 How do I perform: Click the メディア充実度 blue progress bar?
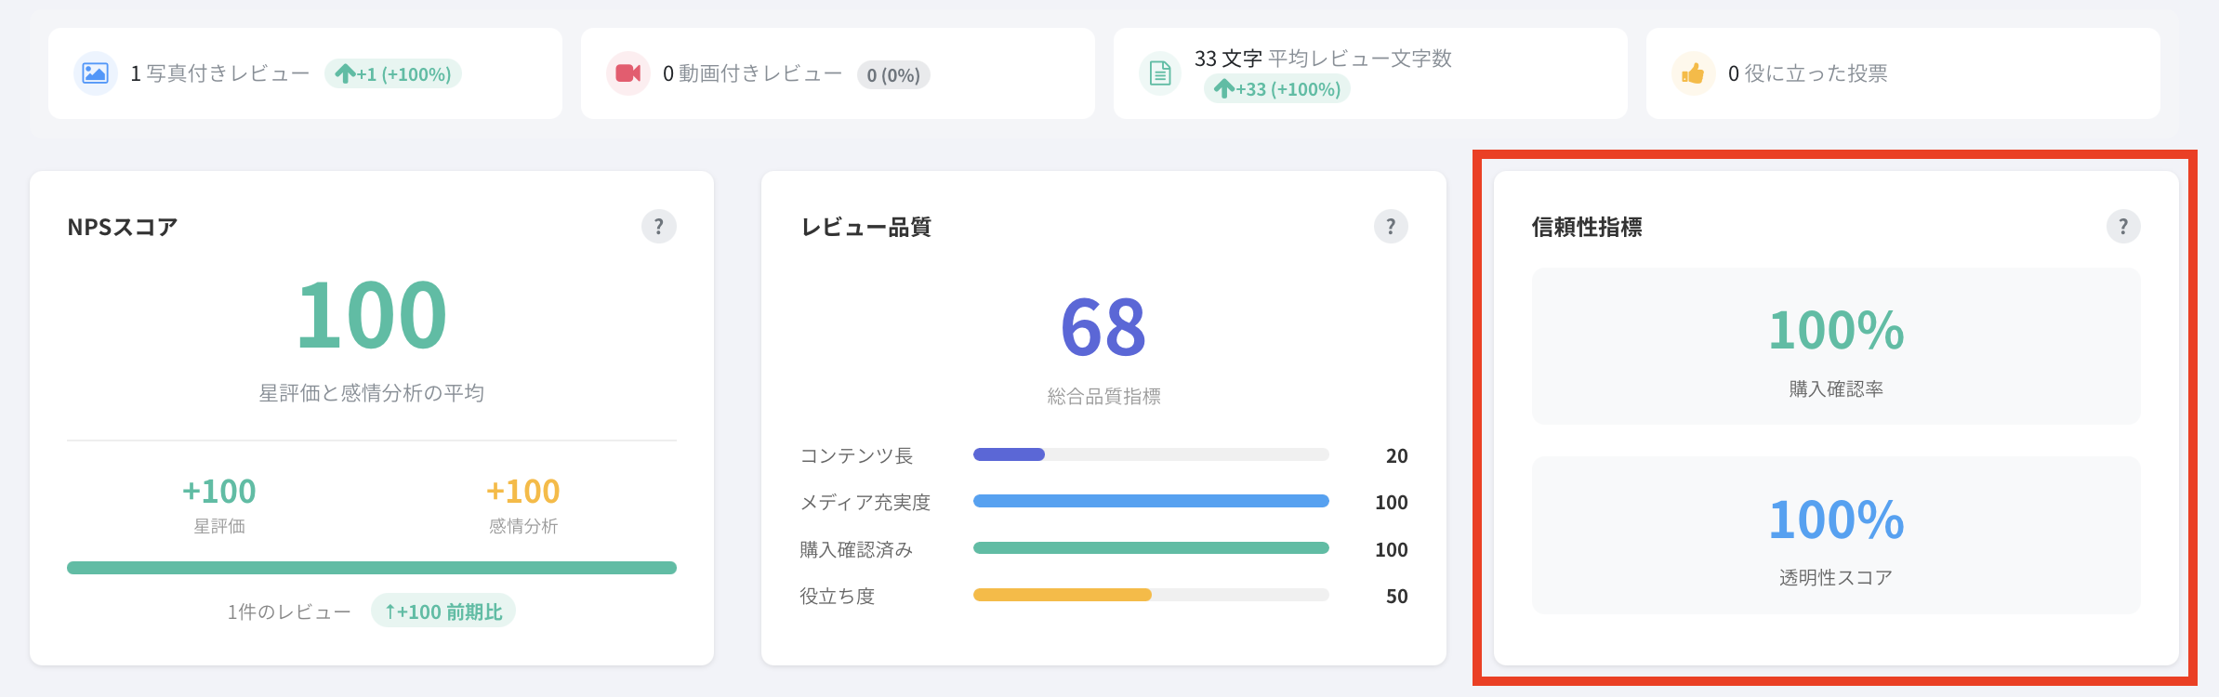pos(1151,501)
